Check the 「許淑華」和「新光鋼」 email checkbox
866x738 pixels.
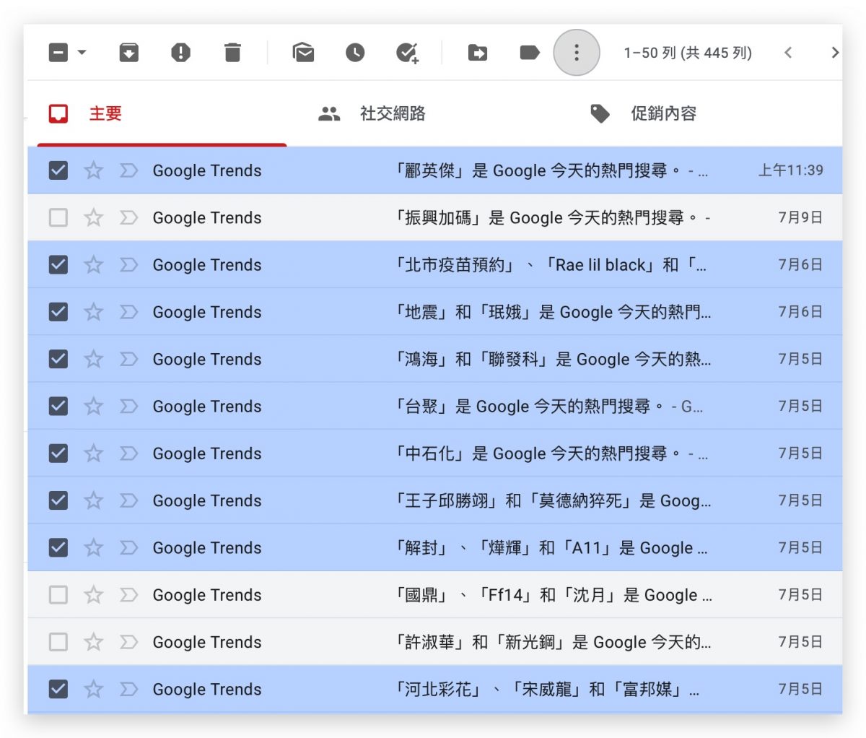58,642
